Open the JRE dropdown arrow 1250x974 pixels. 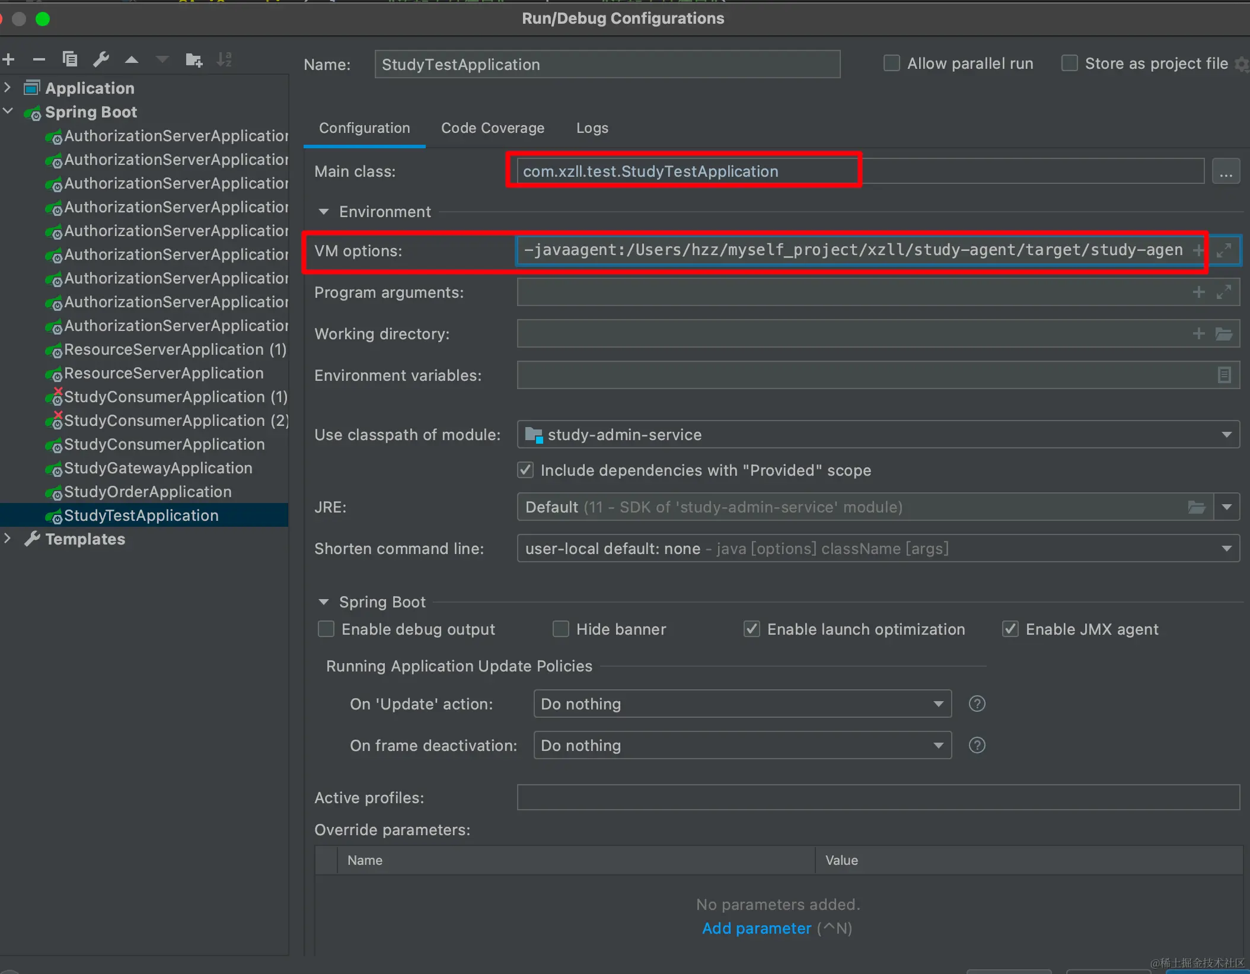point(1226,507)
